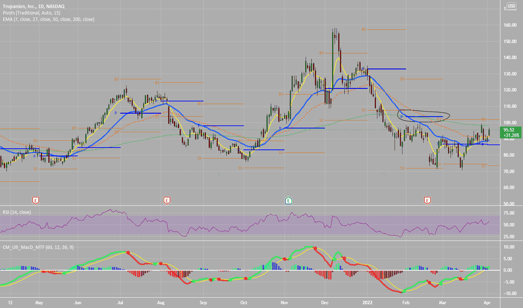Click the Nov label on time axis
This screenshot has width=523, height=308.
[x=284, y=302]
